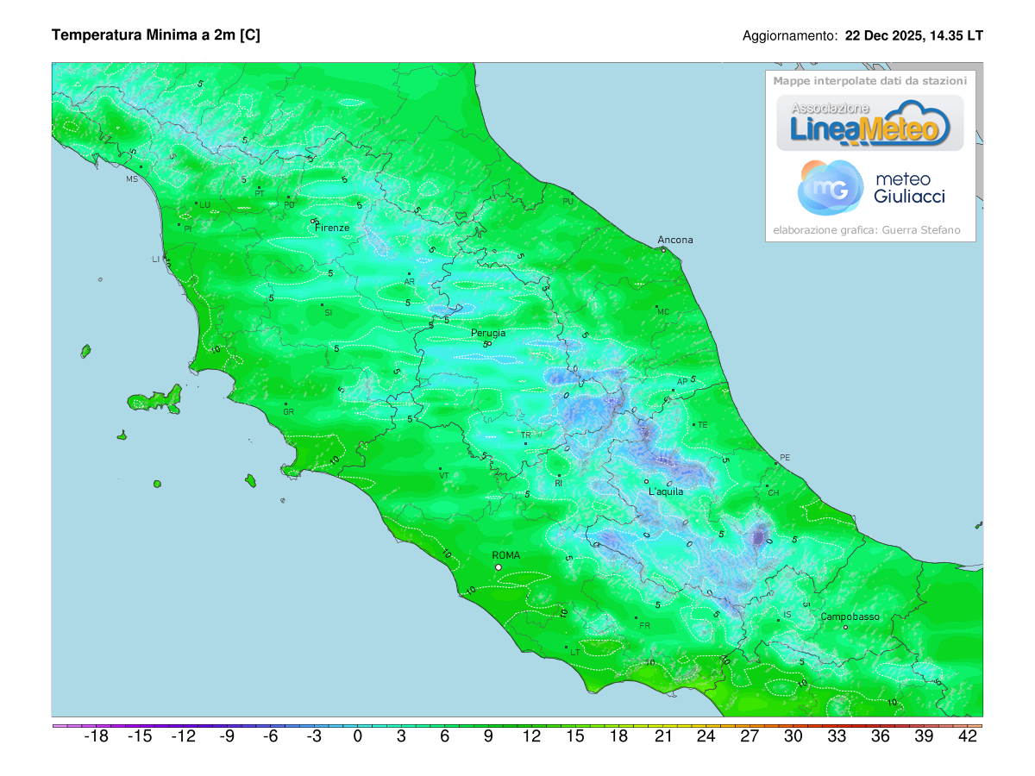This screenshot has width=1035, height=776.
Task: Click the meteo Giuliacci logo
Action: pos(870,187)
